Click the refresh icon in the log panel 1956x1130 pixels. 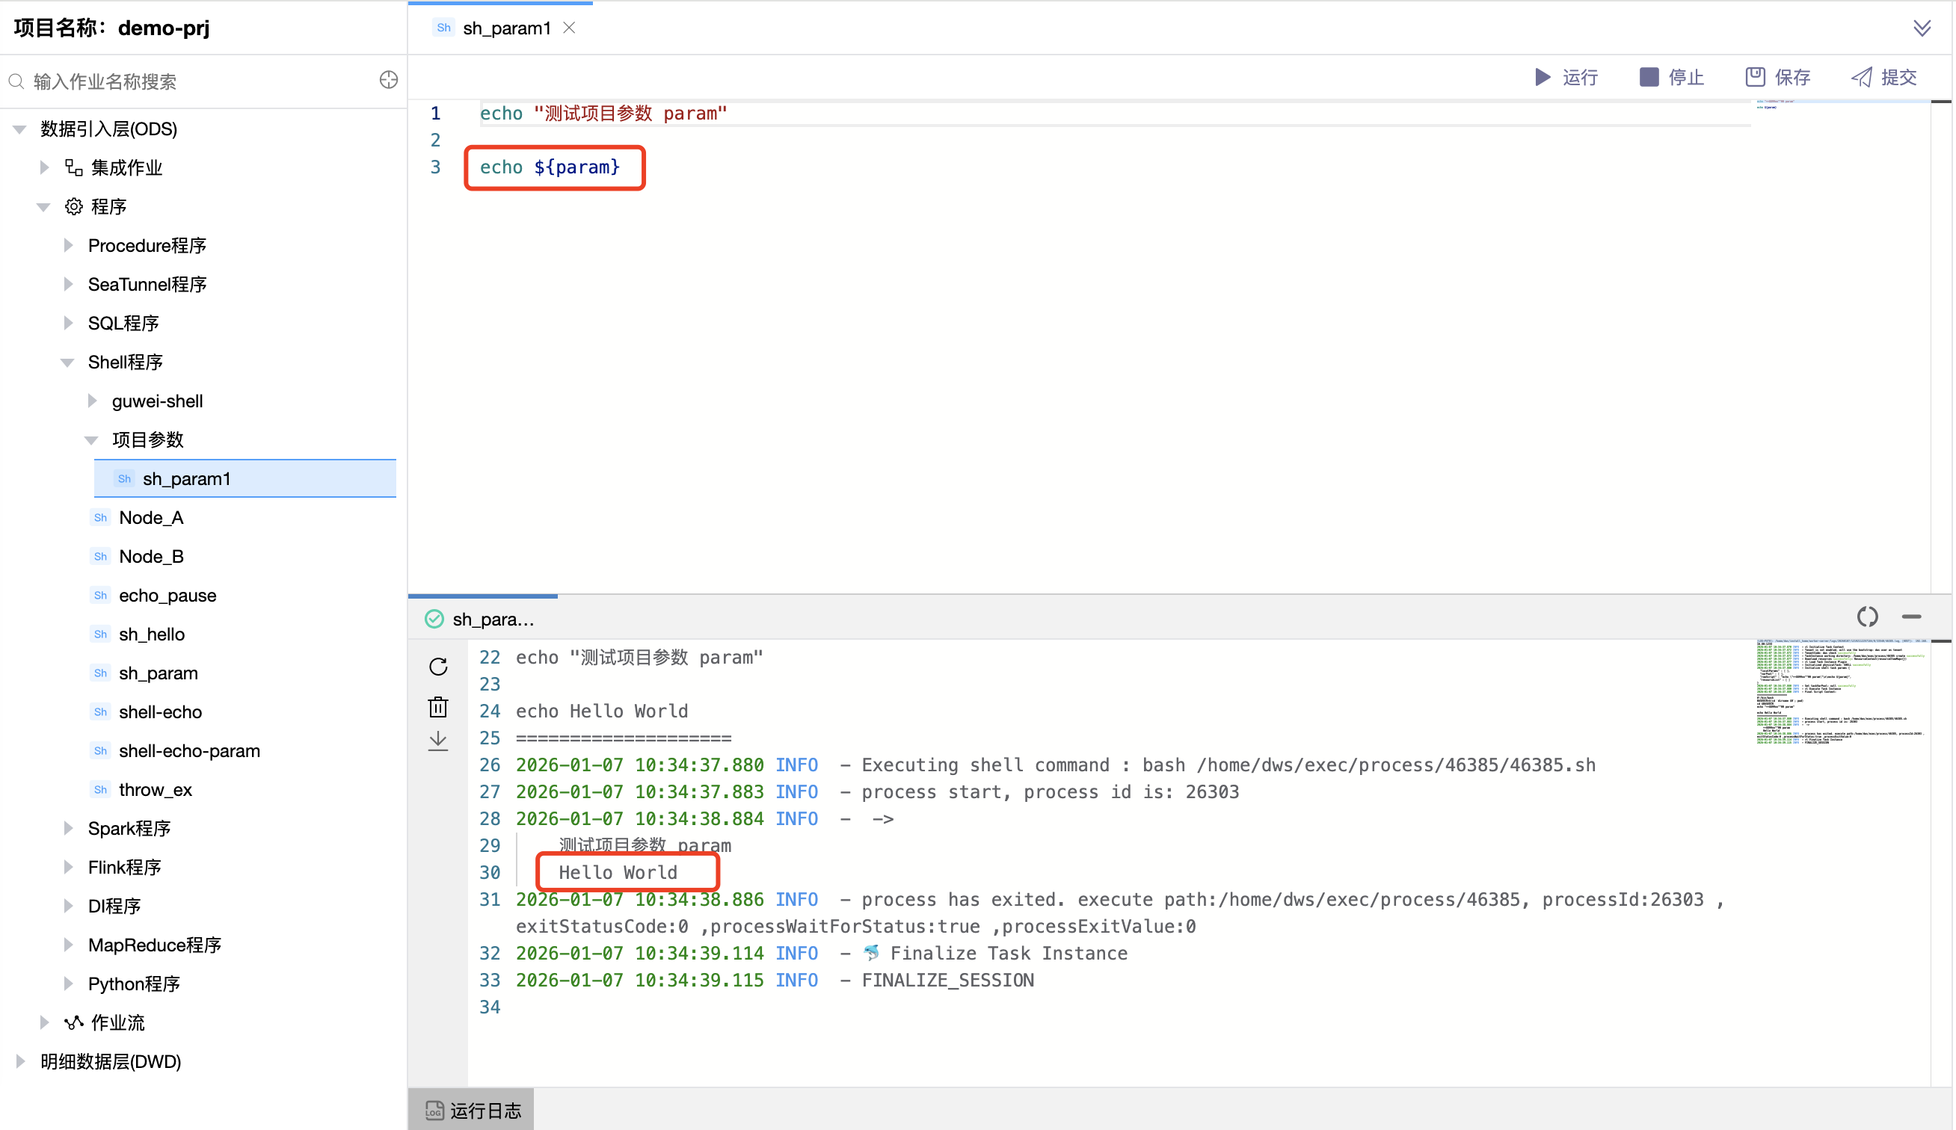(437, 666)
